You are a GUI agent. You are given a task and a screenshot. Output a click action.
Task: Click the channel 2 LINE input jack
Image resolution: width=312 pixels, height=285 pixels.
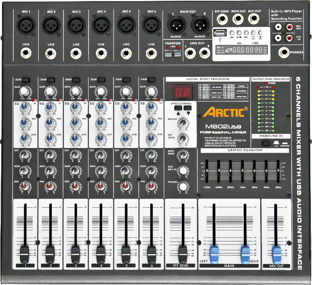pyautogui.click(x=51, y=53)
